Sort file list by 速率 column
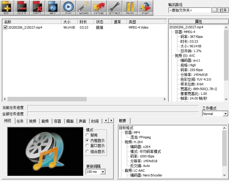The image size is (229, 181). pos(119,22)
